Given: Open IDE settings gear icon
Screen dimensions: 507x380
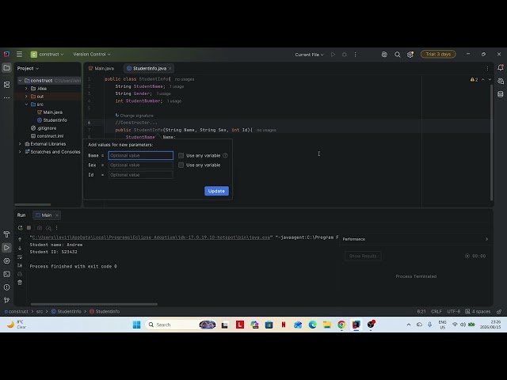Looking at the screenshot, I should tap(410, 55).
